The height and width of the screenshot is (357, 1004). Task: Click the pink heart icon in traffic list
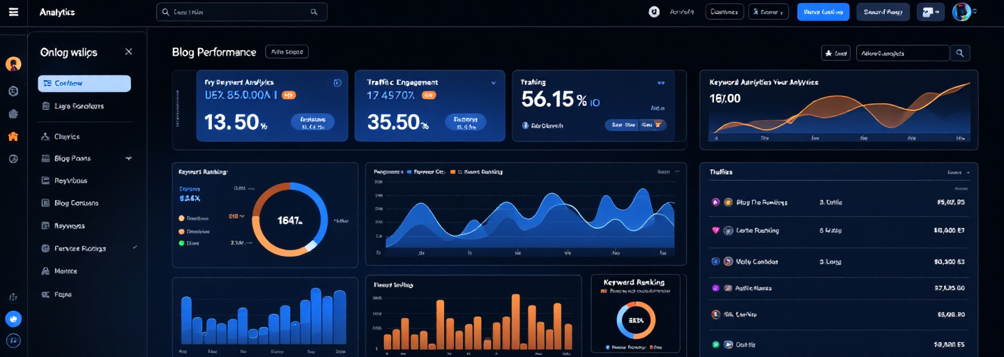click(x=715, y=230)
